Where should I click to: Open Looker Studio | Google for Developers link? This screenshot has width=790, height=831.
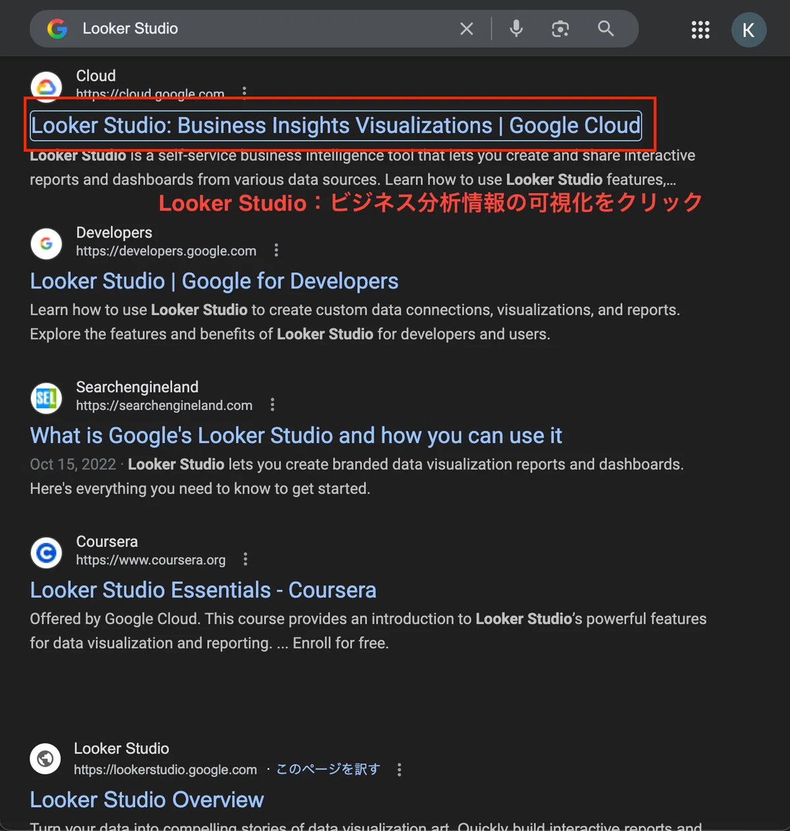click(214, 281)
